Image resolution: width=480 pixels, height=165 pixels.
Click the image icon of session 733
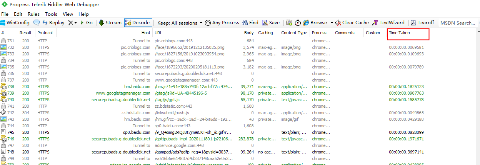3,54
